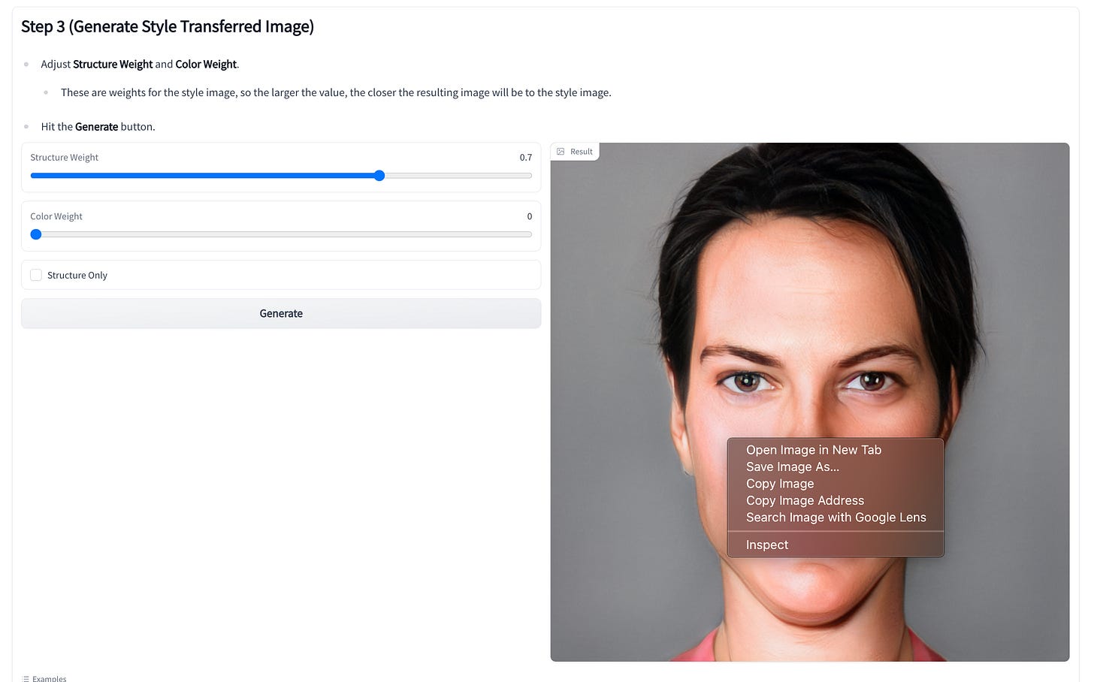Click the Color Weight value 0

click(x=529, y=216)
